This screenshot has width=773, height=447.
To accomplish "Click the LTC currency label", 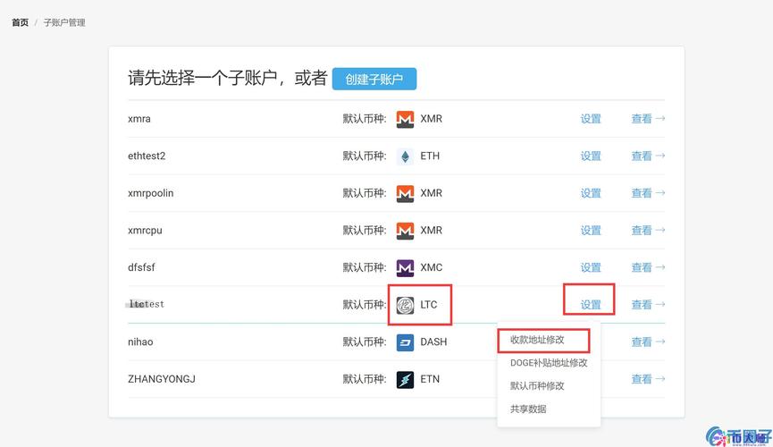I will coord(428,305).
